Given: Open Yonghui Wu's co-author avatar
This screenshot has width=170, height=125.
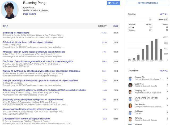Looking at the screenshot, I should 130,78.
